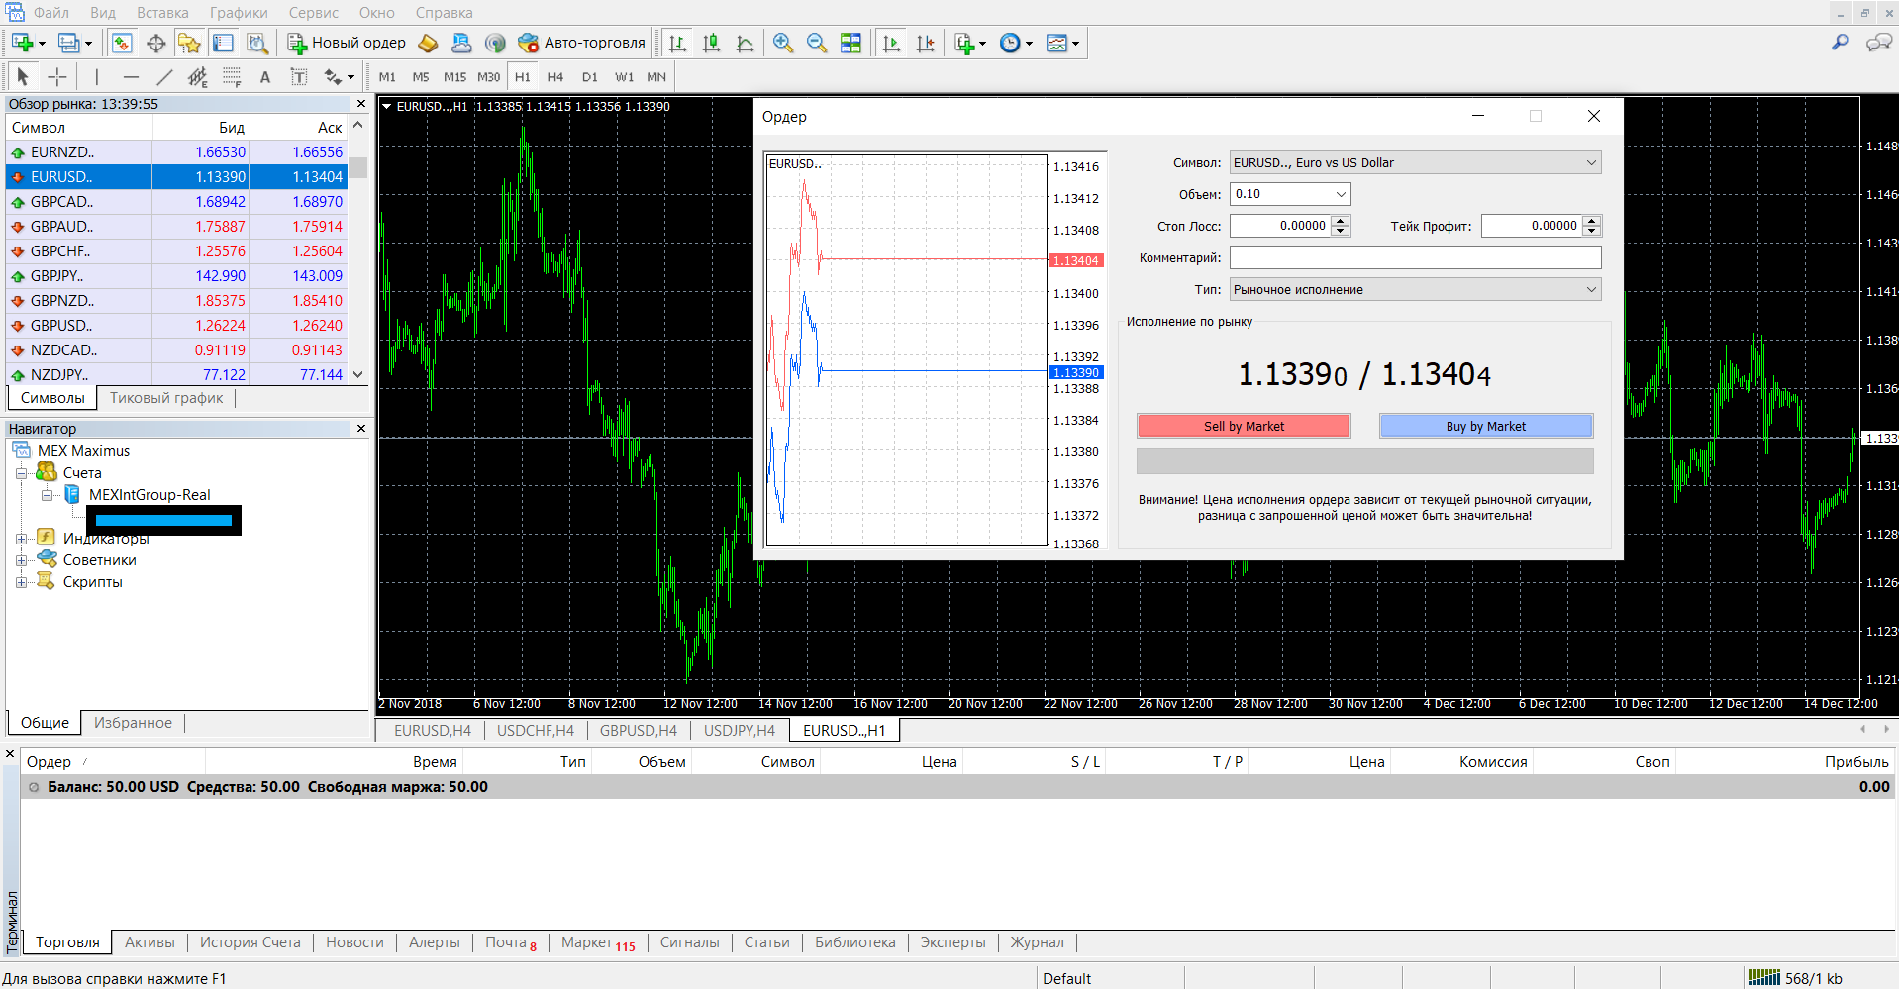1899x989 pixels.
Task: Toggle chart auto scroll icon
Action: (891, 43)
